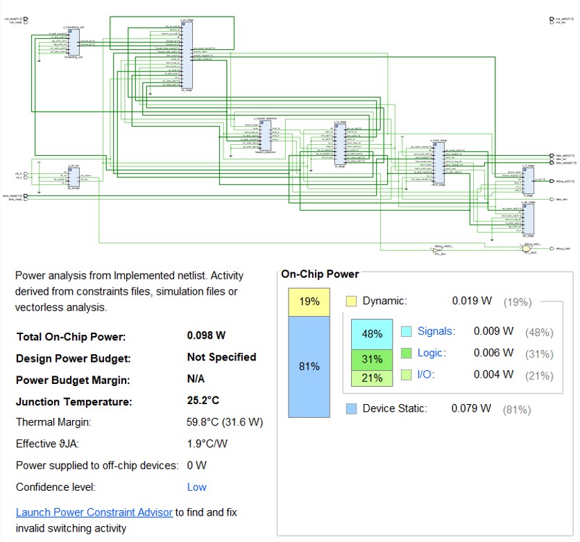The height and width of the screenshot is (542, 580).
Task: Click the 19% dynamic power bar segment
Action: [309, 302]
